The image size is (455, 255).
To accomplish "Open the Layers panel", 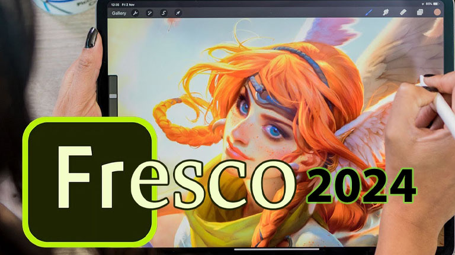I will click(420, 12).
